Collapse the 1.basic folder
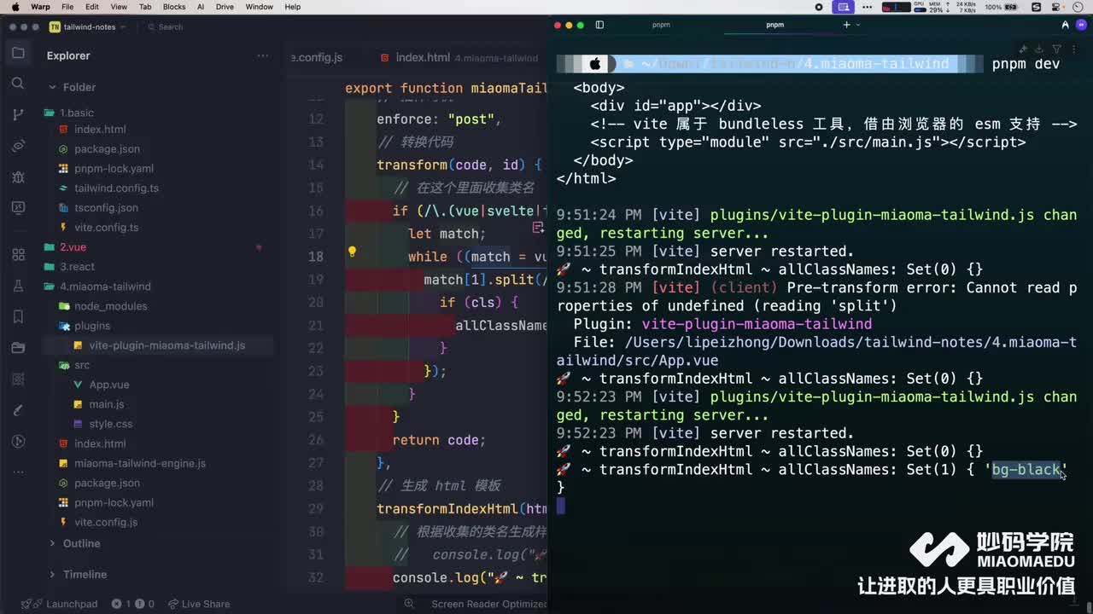1093x614 pixels. coord(77,113)
